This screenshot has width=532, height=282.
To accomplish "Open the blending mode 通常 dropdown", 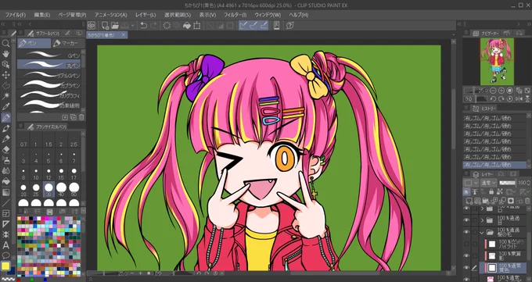I will pyautogui.click(x=488, y=183).
